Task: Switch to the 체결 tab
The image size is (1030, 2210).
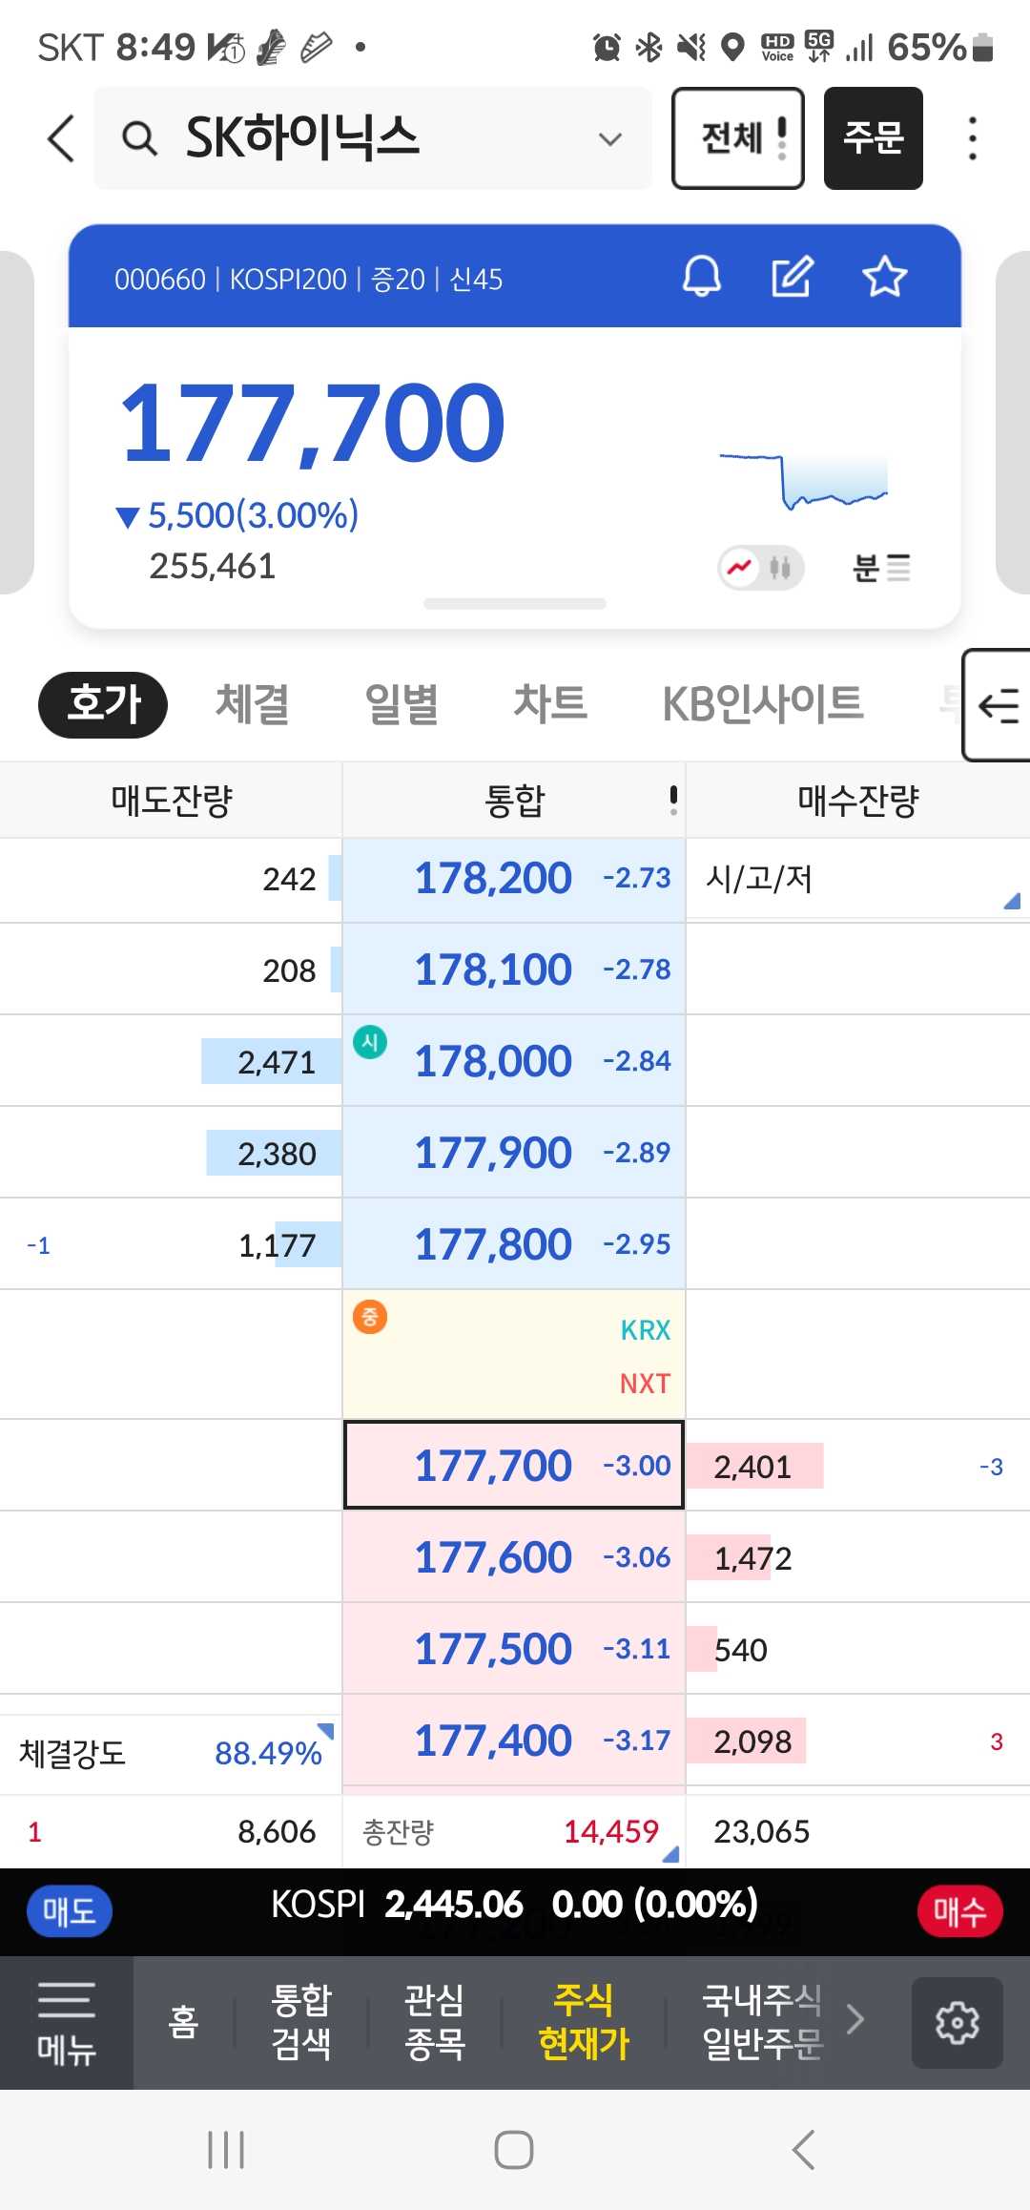Action: [253, 704]
